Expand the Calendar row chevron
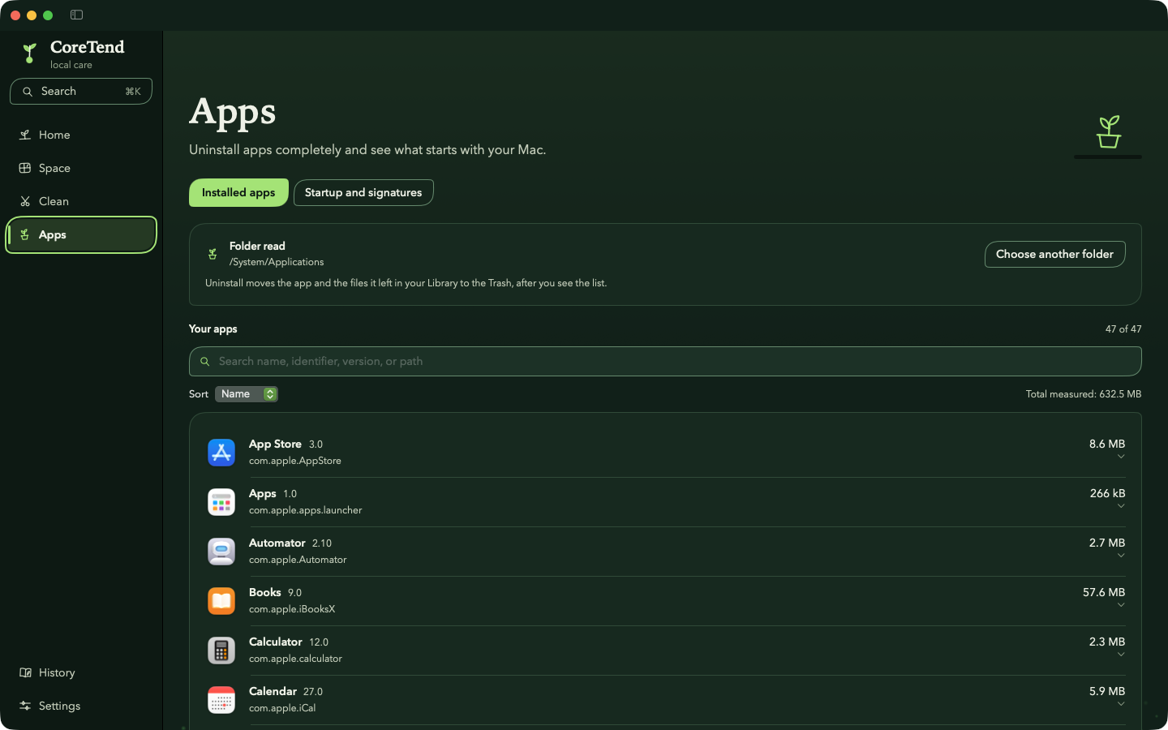This screenshot has height=730, width=1168. click(1121, 704)
